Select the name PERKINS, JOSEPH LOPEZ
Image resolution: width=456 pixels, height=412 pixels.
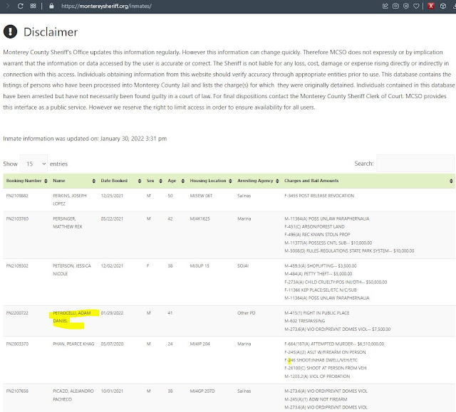pos(70,199)
